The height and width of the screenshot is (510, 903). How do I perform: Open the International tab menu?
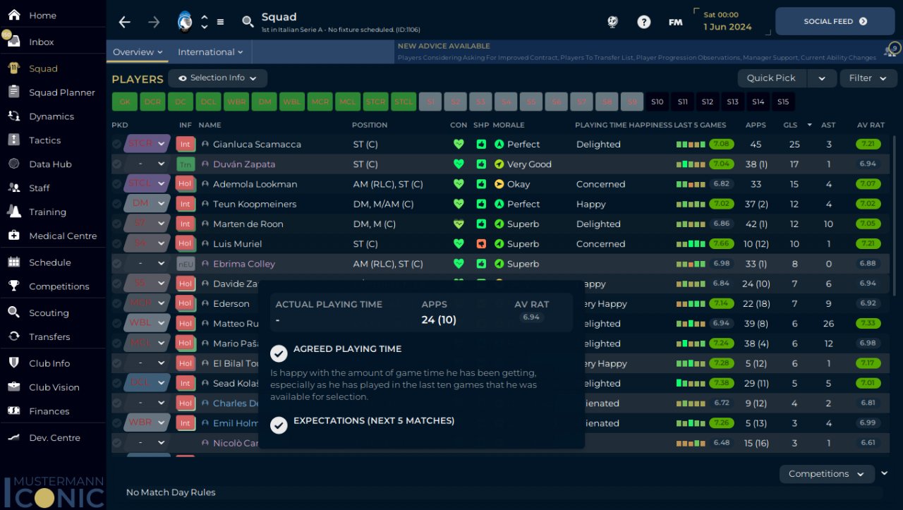coord(210,52)
